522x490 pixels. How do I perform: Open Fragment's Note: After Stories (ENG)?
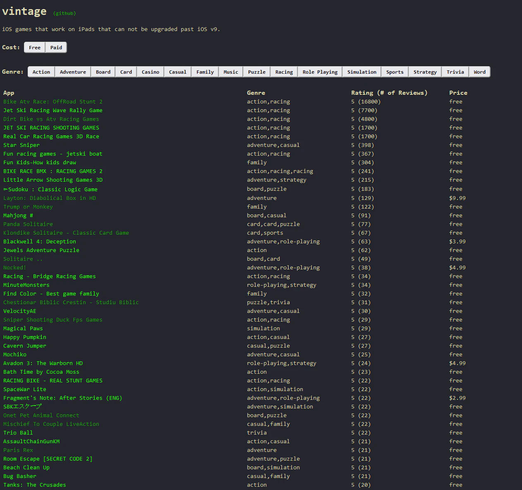pos(63,398)
